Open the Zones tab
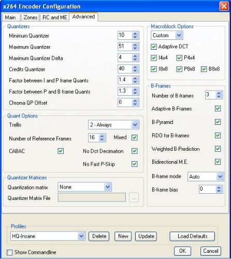 click(31, 17)
